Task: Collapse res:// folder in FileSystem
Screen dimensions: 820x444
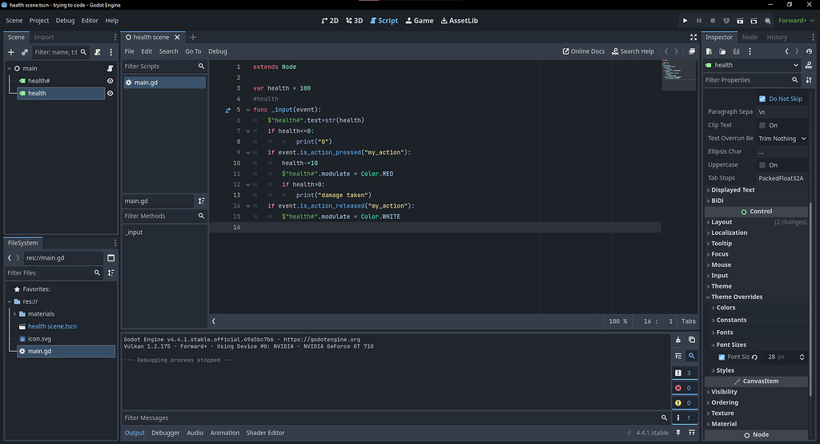Action: click(10, 301)
